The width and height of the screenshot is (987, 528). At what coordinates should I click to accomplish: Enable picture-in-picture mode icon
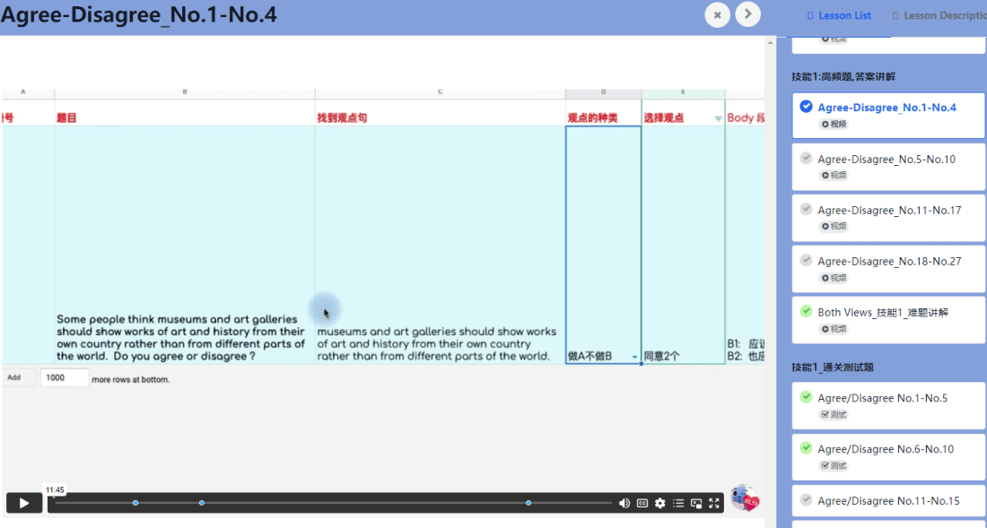(x=696, y=503)
